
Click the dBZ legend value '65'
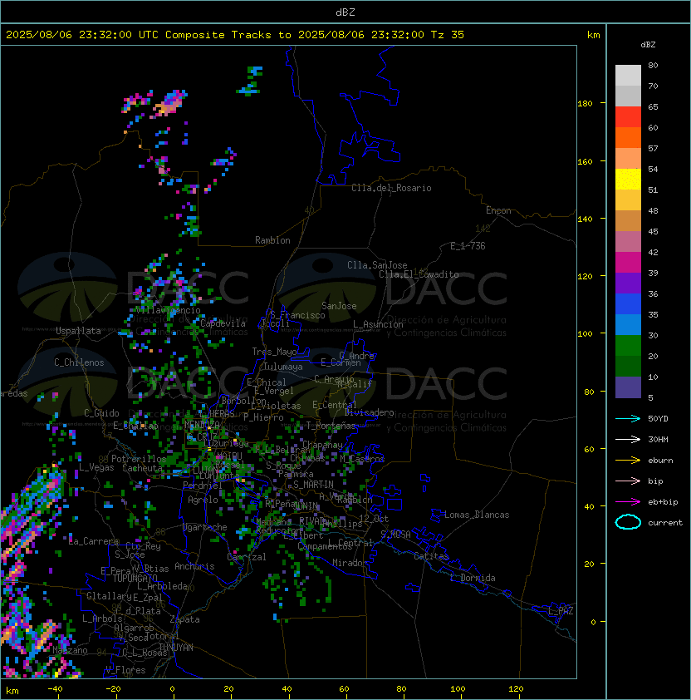653,107
